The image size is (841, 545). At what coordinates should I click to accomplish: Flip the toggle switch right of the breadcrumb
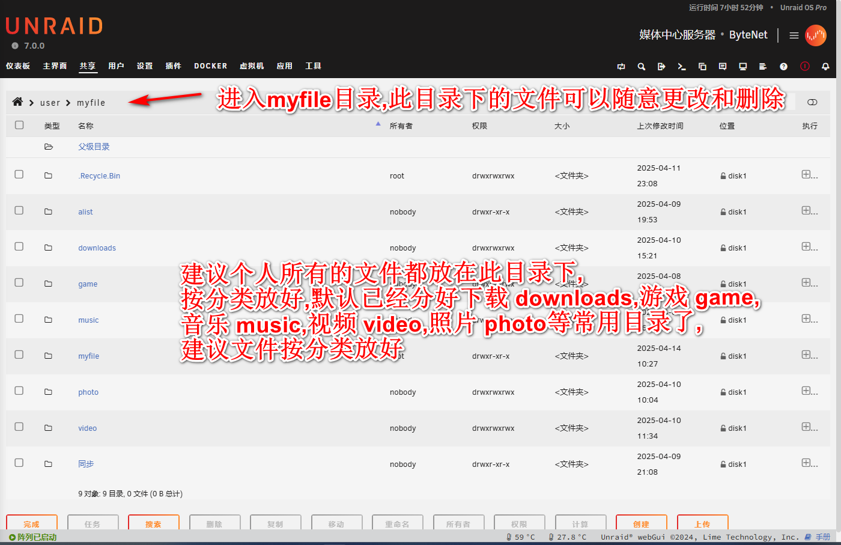pyautogui.click(x=812, y=102)
